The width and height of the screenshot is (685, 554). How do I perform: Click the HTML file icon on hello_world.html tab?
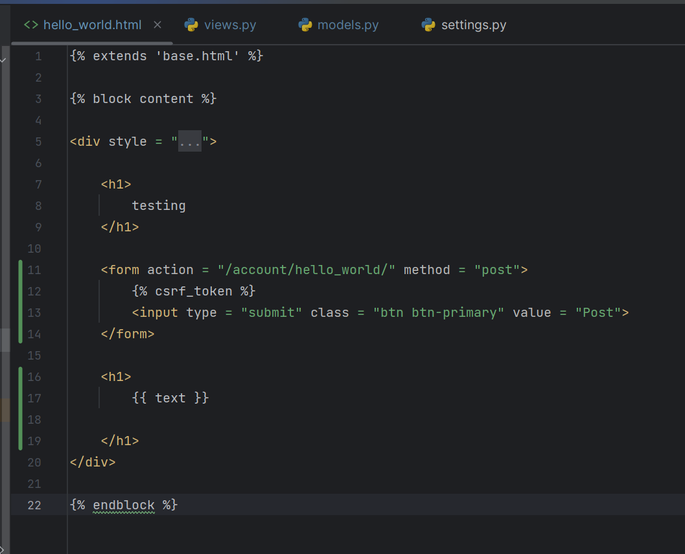30,25
